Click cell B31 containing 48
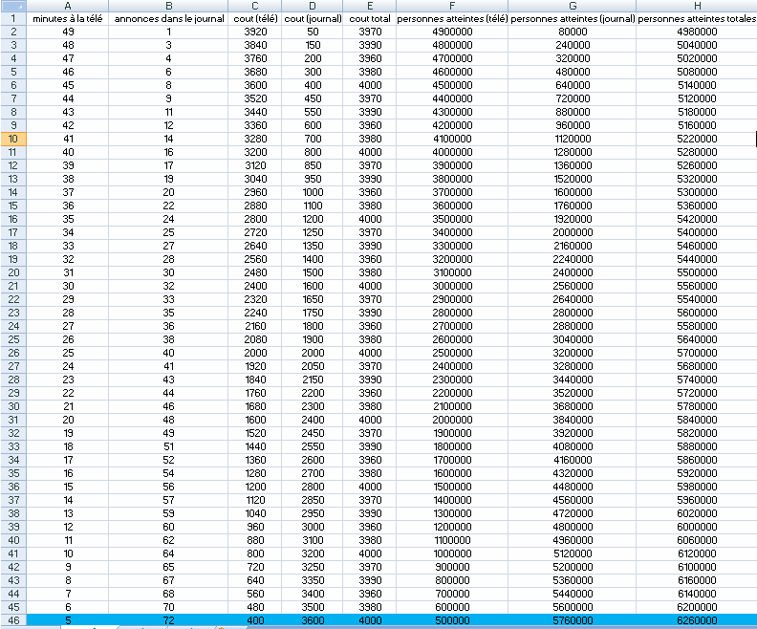Image resolution: width=757 pixels, height=629 pixels. click(x=169, y=420)
